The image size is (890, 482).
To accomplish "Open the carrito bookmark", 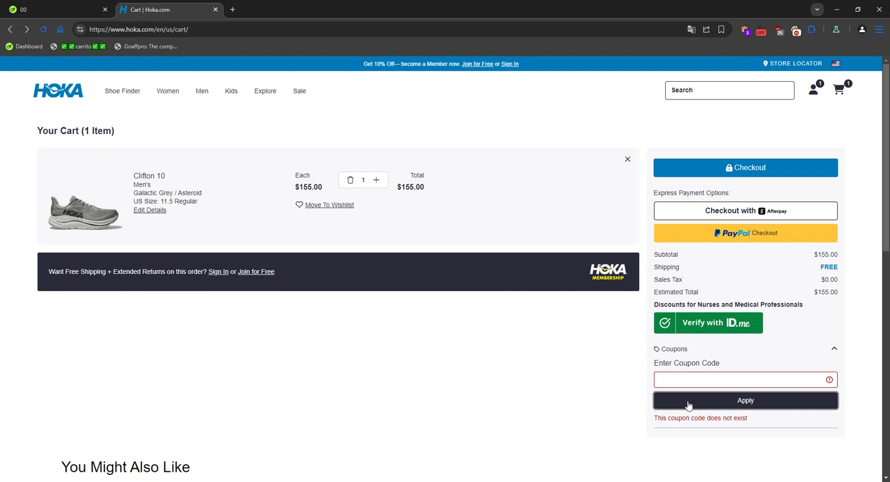I will coord(78,46).
